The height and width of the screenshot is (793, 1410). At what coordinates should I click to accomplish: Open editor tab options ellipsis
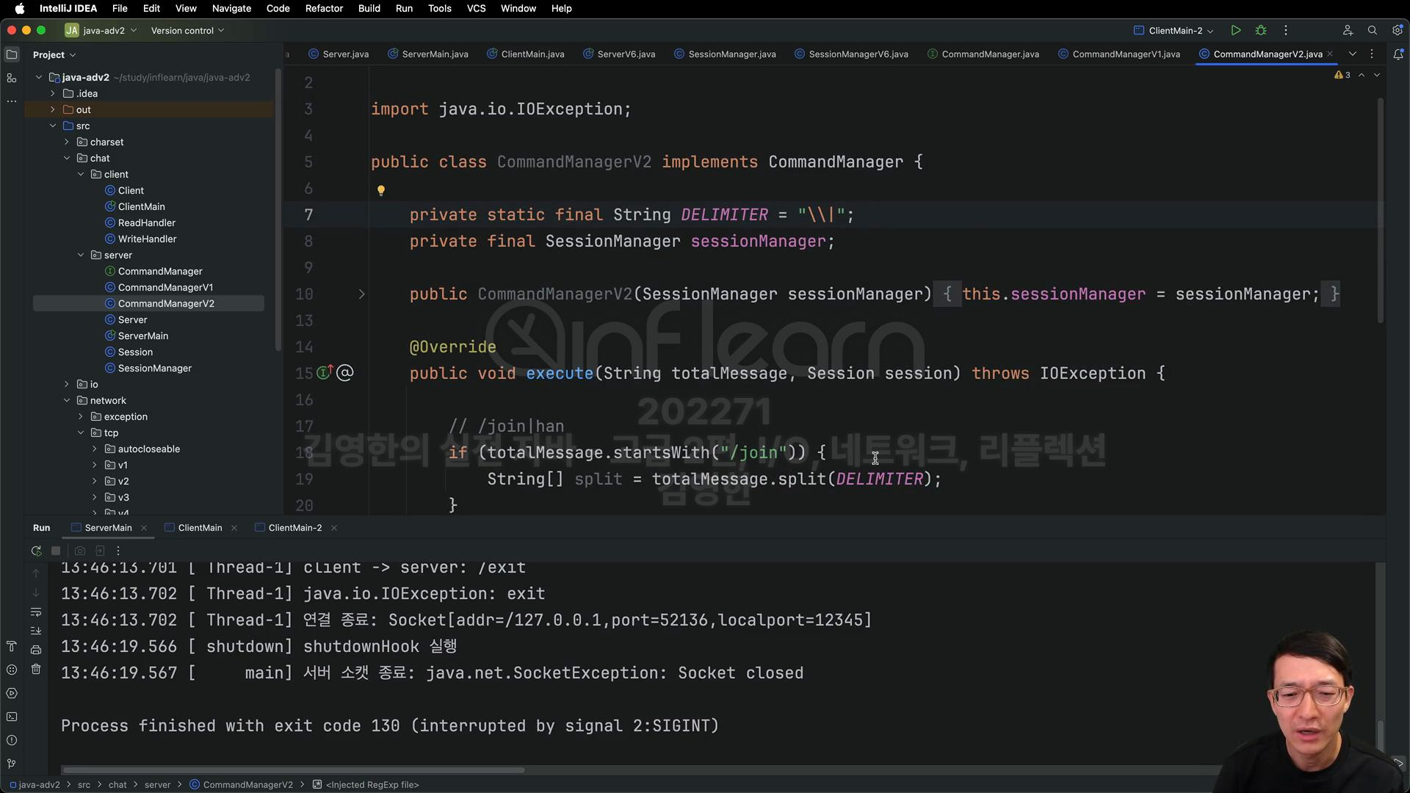point(1372,54)
